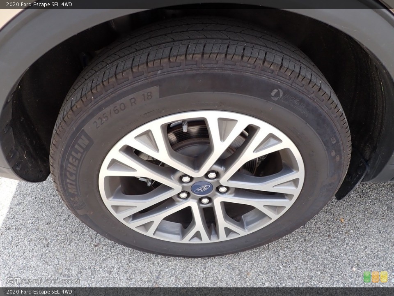
Task: Click the top caption '2020 Ford Escape SEL 4WD'
Action: coord(39,4)
